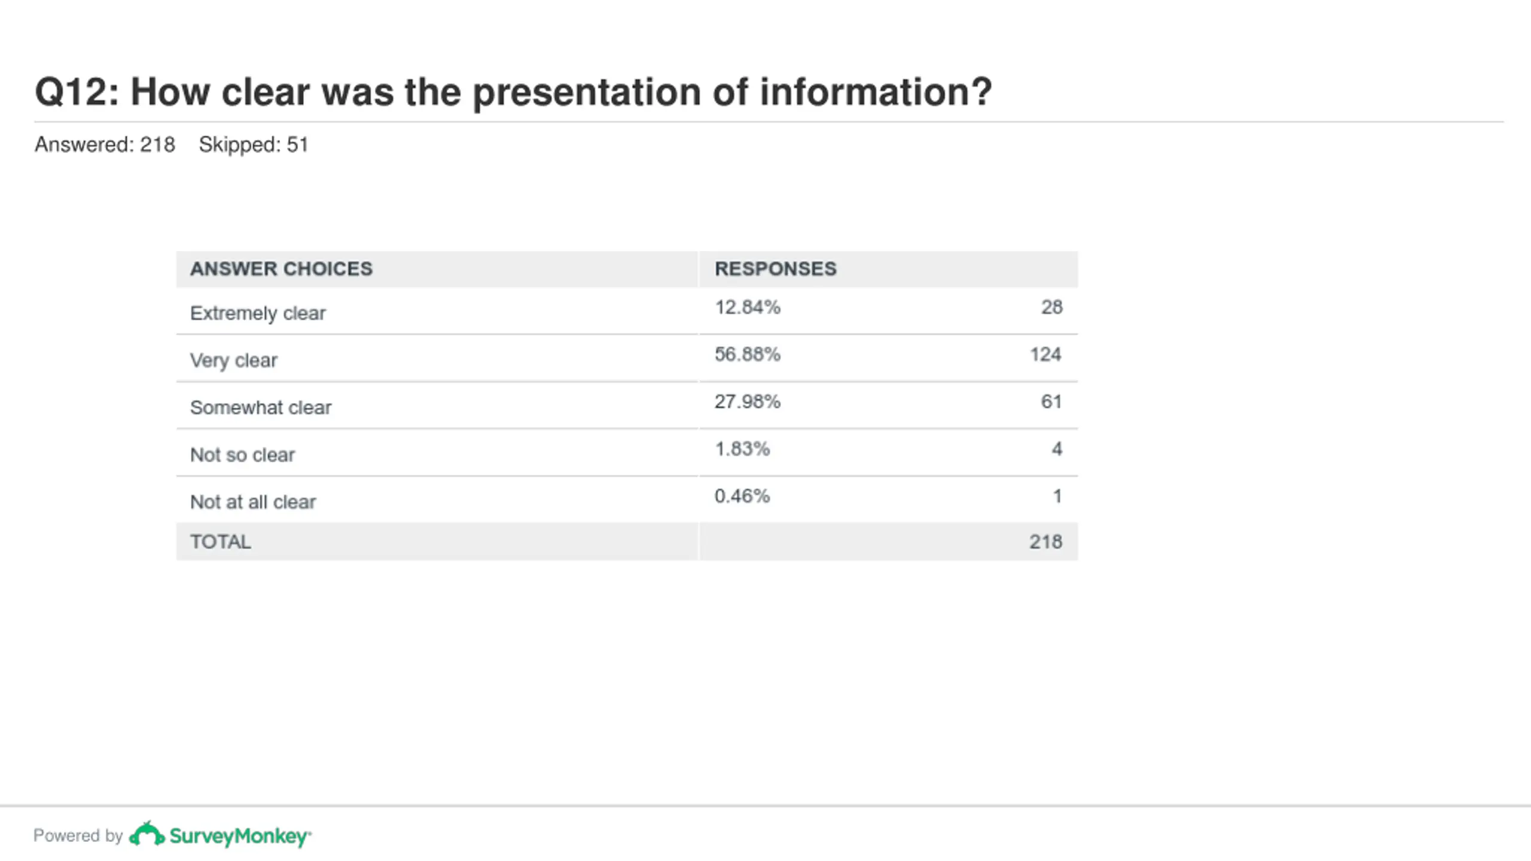
Task: Click the 0.46% percentage value
Action: pos(742,496)
